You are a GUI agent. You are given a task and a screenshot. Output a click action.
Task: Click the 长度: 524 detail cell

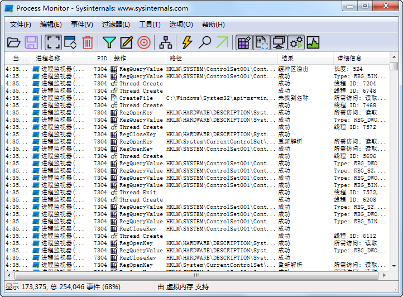coord(348,69)
